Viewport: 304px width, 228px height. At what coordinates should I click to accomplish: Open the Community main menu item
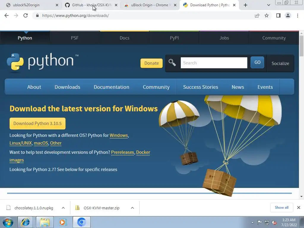[156, 87]
